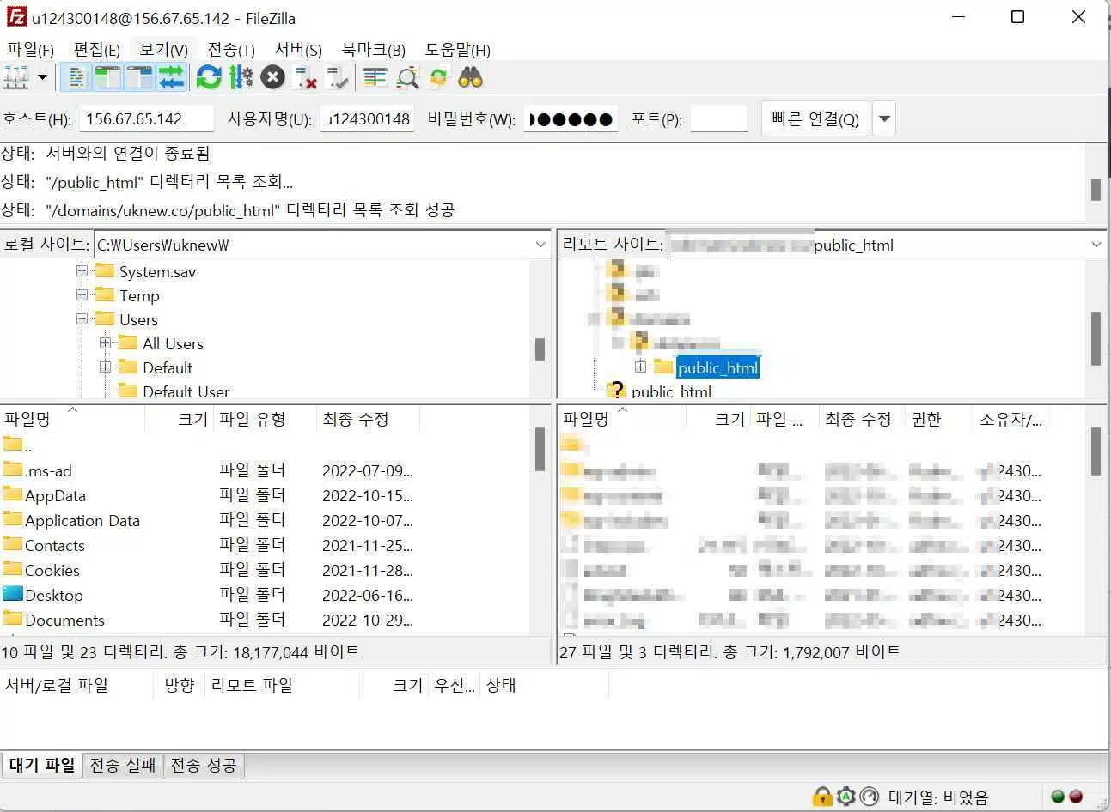
Task: Sort remote files by 권한 column
Action: (x=940, y=419)
